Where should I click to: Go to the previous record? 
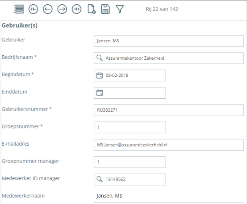pos(47,9)
